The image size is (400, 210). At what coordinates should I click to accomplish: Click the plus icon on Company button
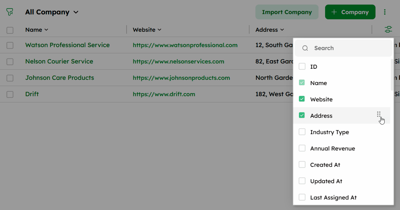334,12
